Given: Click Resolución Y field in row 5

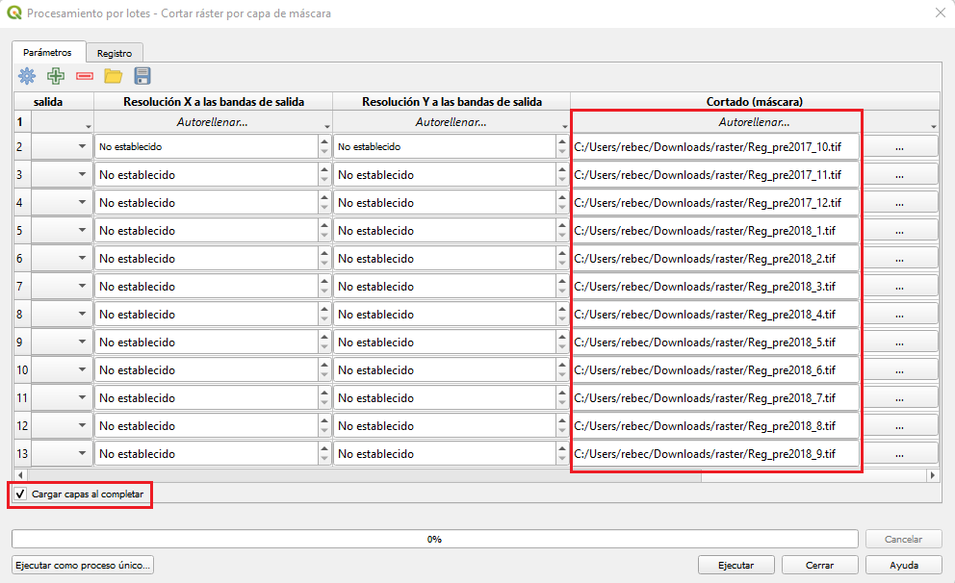Looking at the screenshot, I should point(443,231).
